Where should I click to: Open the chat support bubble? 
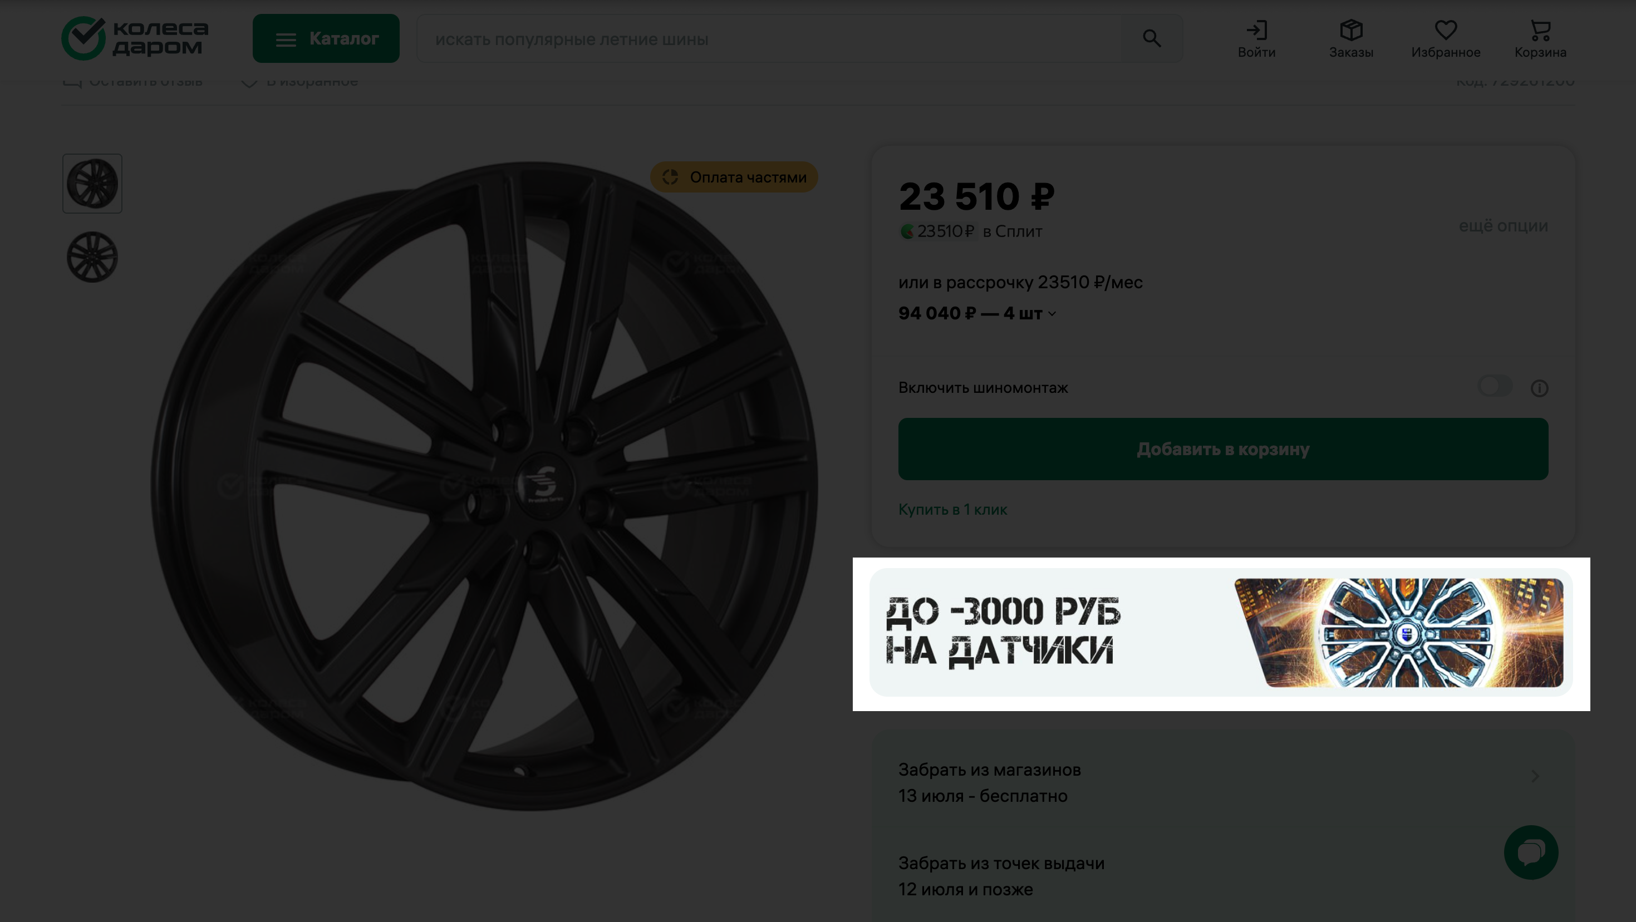pyautogui.click(x=1531, y=852)
